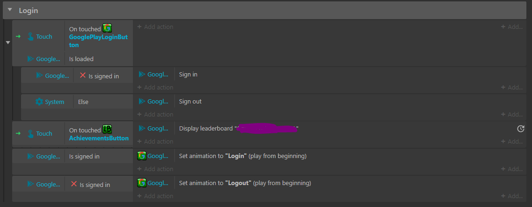
Task: Select the Else condition
Action: (83, 102)
